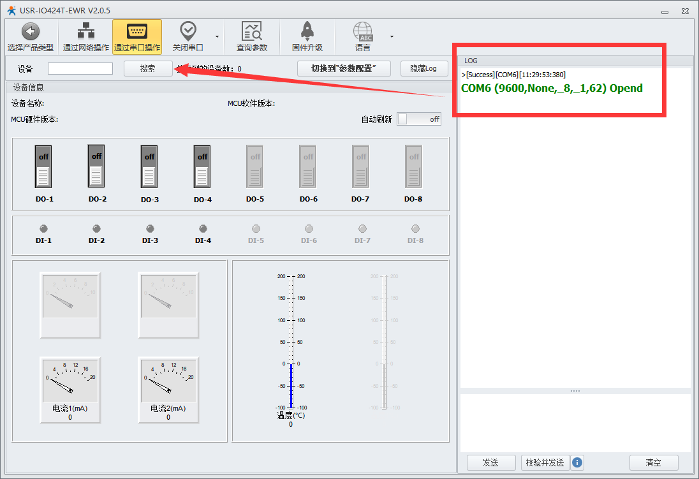Image resolution: width=699 pixels, height=479 pixels.
Task: Select serial port operation icon
Action: (137, 32)
